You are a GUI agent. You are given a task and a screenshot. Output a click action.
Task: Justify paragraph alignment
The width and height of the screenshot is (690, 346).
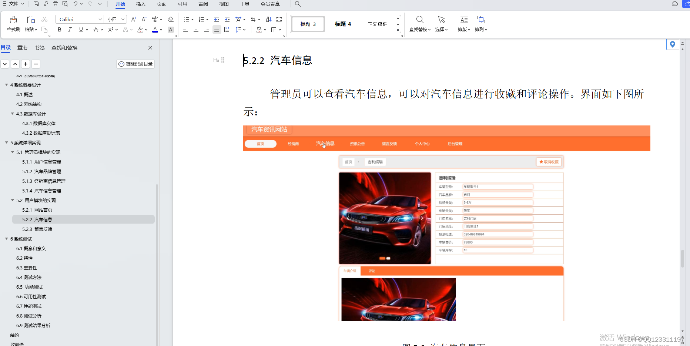pyautogui.click(x=217, y=30)
